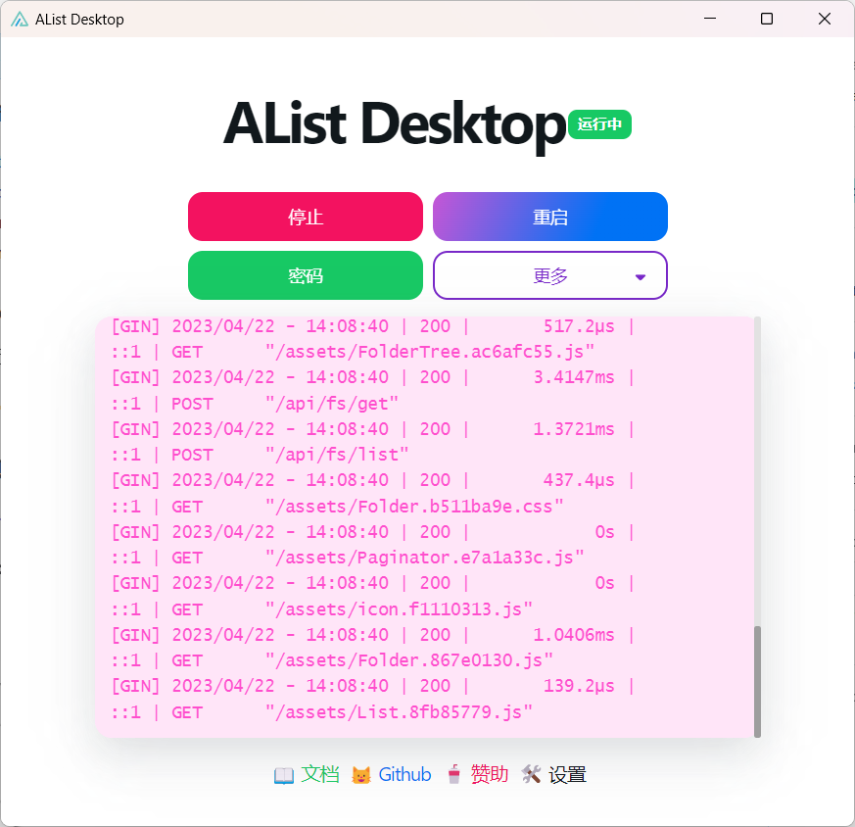
Task: Click the green 运行中 status badge
Action: pyautogui.click(x=599, y=124)
